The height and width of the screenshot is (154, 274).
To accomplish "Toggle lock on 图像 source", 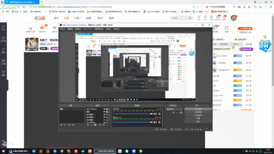I will pos(107,112).
